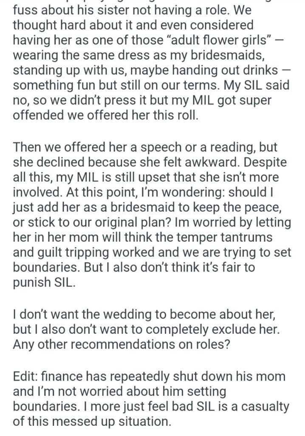Image resolution: width=305 pixels, height=436 pixels.
Task: Click the line "Any other recommendations on roles?"
Action: (x=122, y=346)
